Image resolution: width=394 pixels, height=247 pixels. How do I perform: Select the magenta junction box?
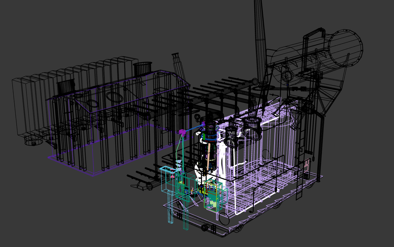coord(182,132)
